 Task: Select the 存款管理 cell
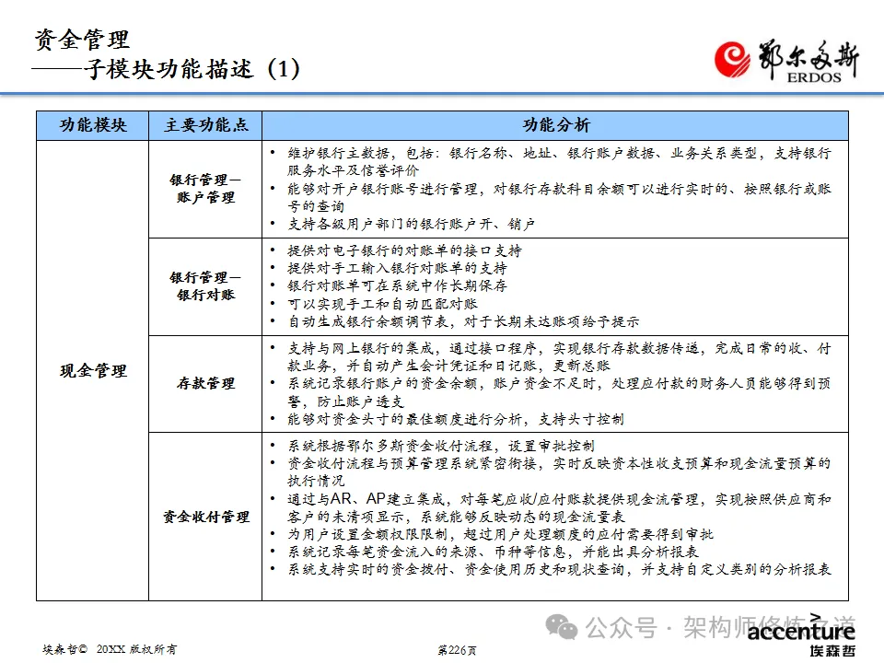[205, 383]
